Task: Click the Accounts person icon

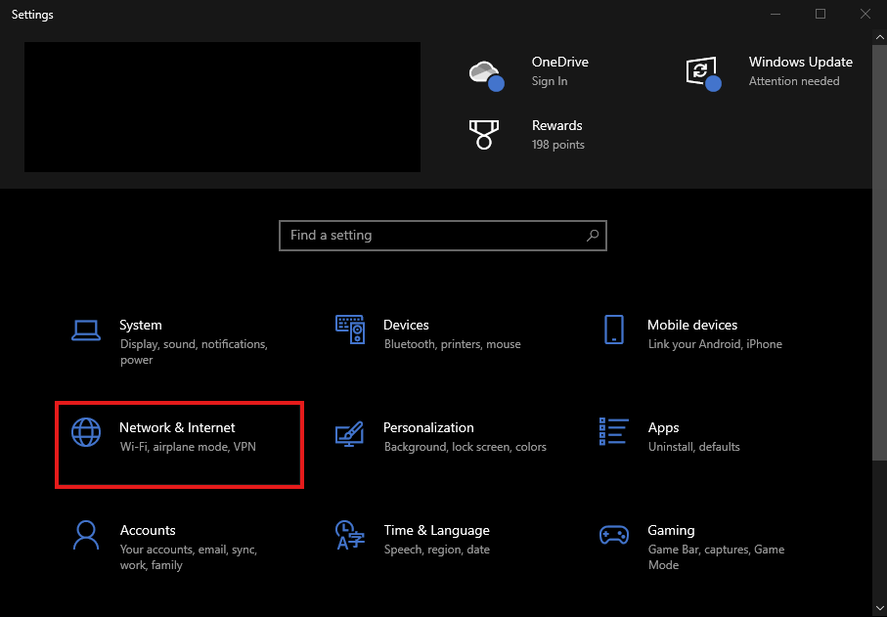Action: [86, 536]
